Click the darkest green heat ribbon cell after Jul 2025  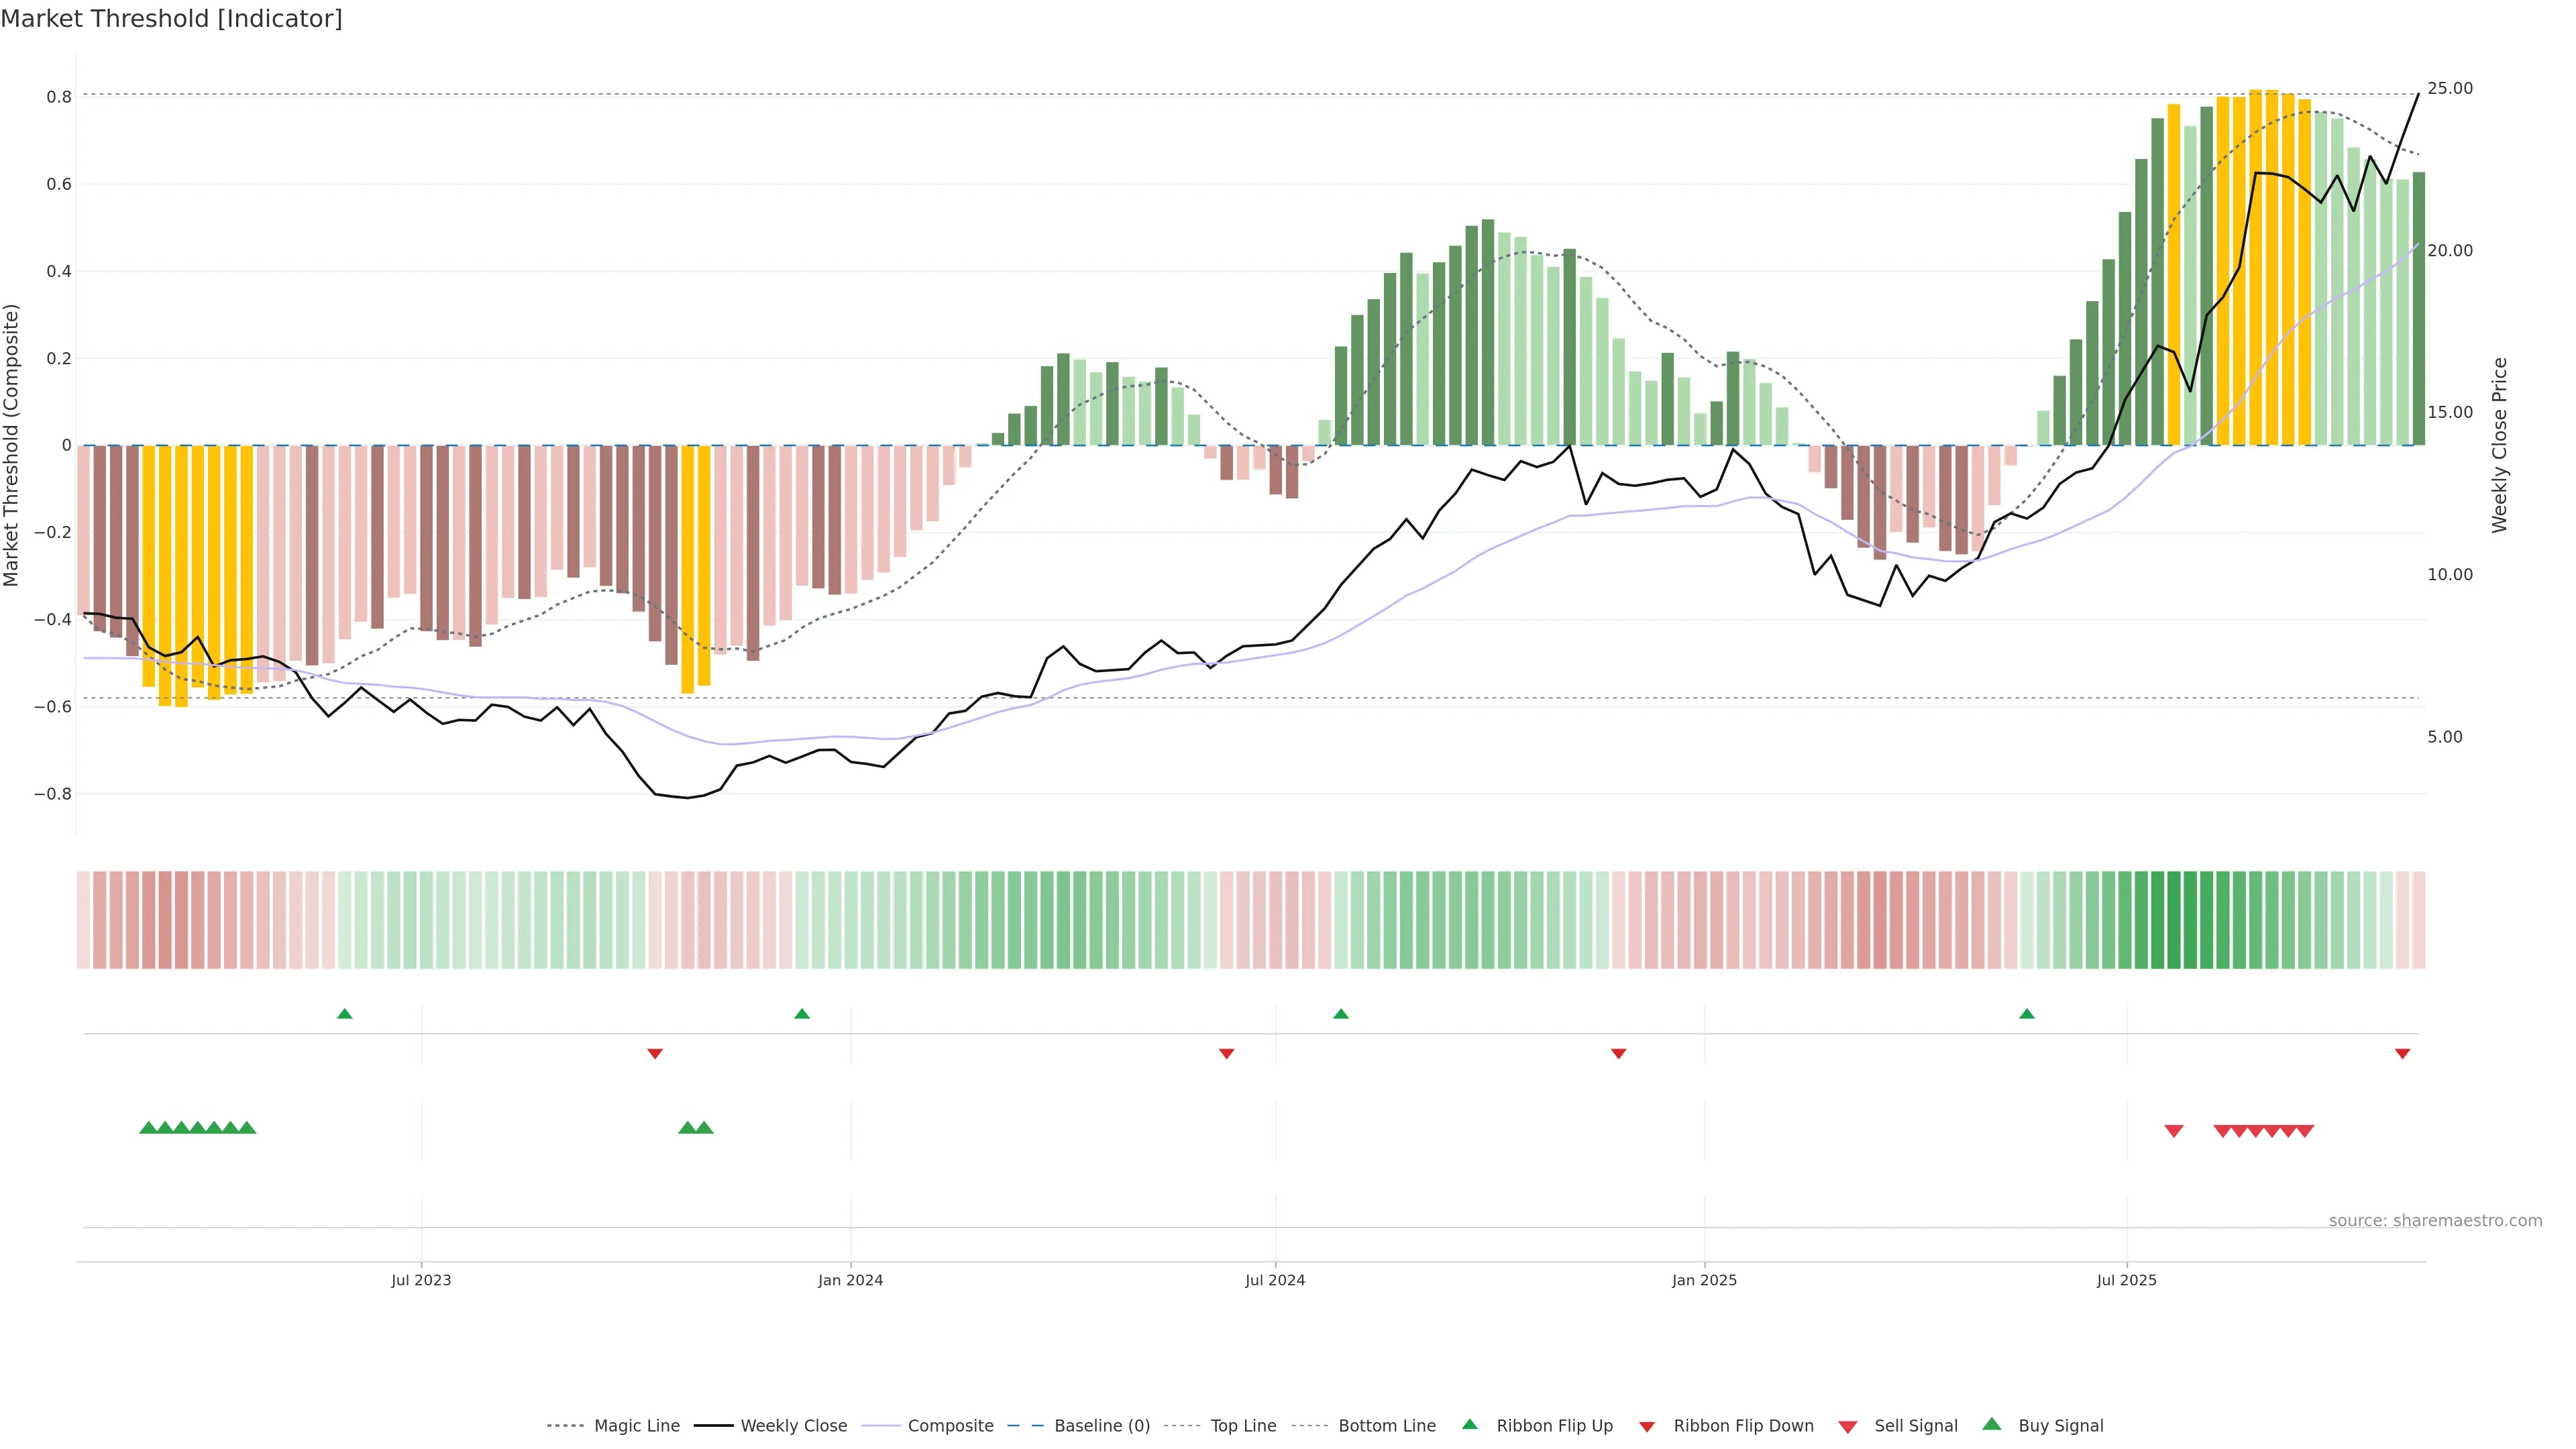point(2173,920)
